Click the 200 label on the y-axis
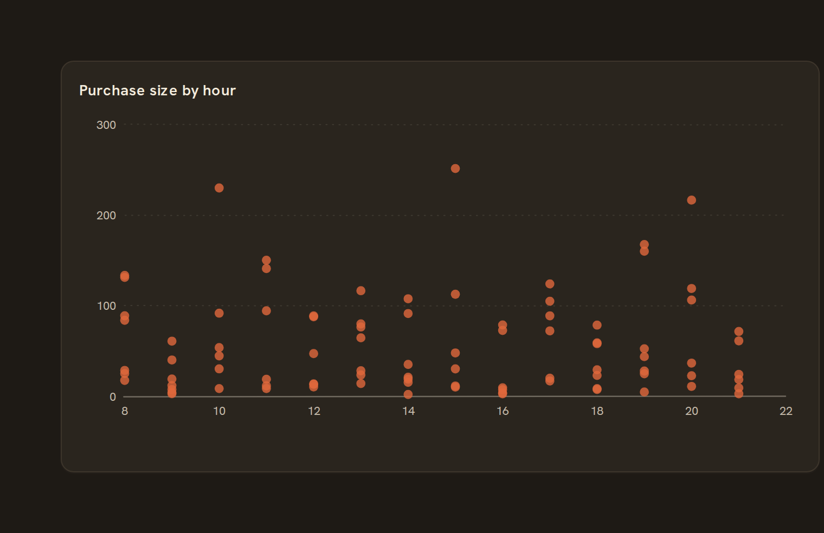The width and height of the screenshot is (824, 533). (106, 216)
